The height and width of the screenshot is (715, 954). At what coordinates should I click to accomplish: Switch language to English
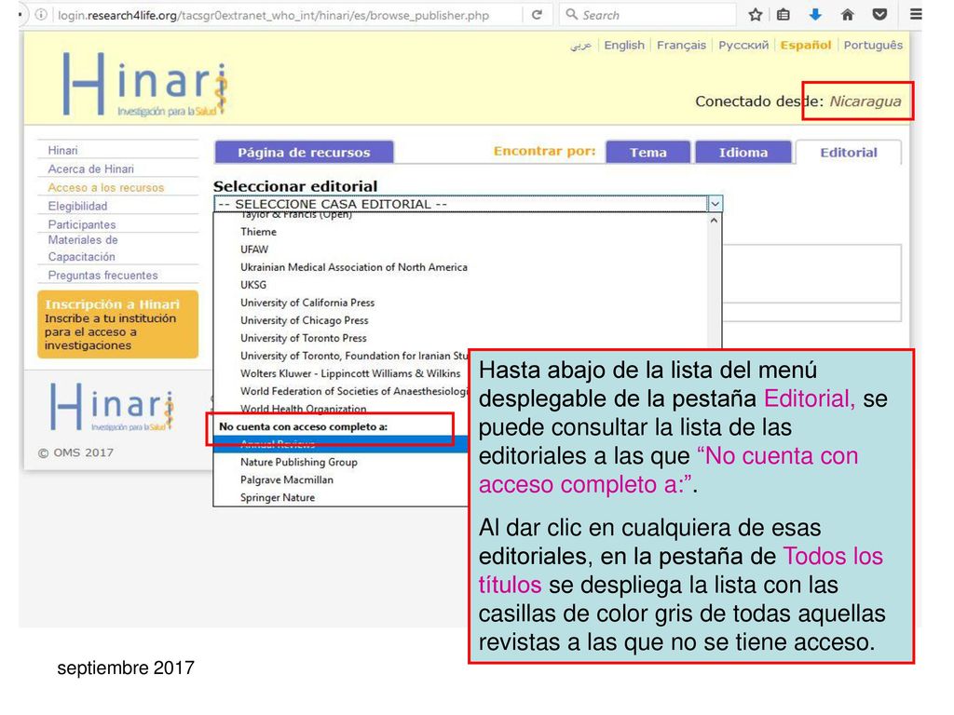coord(624,45)
